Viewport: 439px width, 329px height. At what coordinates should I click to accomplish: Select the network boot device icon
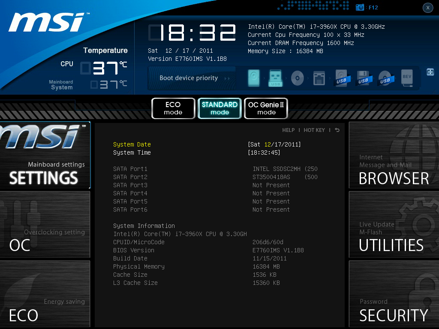[319, 78]
